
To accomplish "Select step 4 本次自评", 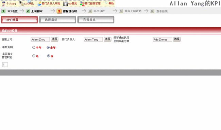I will pos(97,11).
